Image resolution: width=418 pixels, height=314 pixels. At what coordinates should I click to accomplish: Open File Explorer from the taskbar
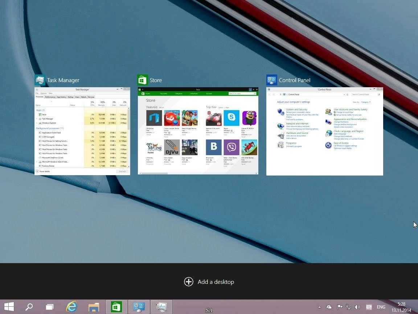point(94,307)
